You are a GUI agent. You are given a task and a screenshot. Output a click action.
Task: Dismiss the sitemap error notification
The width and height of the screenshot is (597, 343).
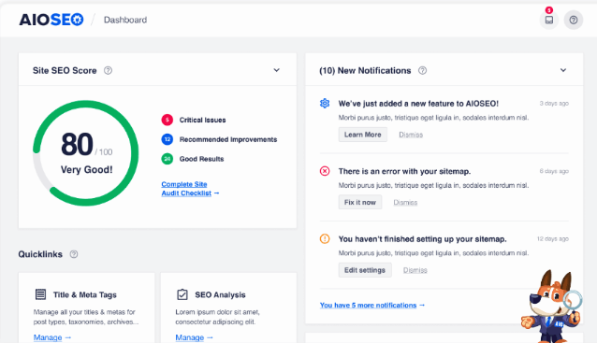(405, 203)
